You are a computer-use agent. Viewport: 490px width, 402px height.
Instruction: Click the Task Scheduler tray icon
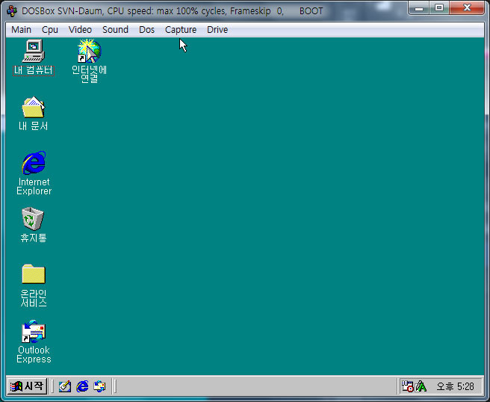[x=408, y=386]
